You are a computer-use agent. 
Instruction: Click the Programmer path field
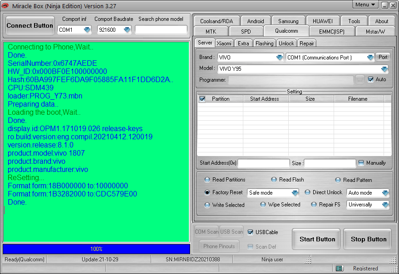point(291,80)
